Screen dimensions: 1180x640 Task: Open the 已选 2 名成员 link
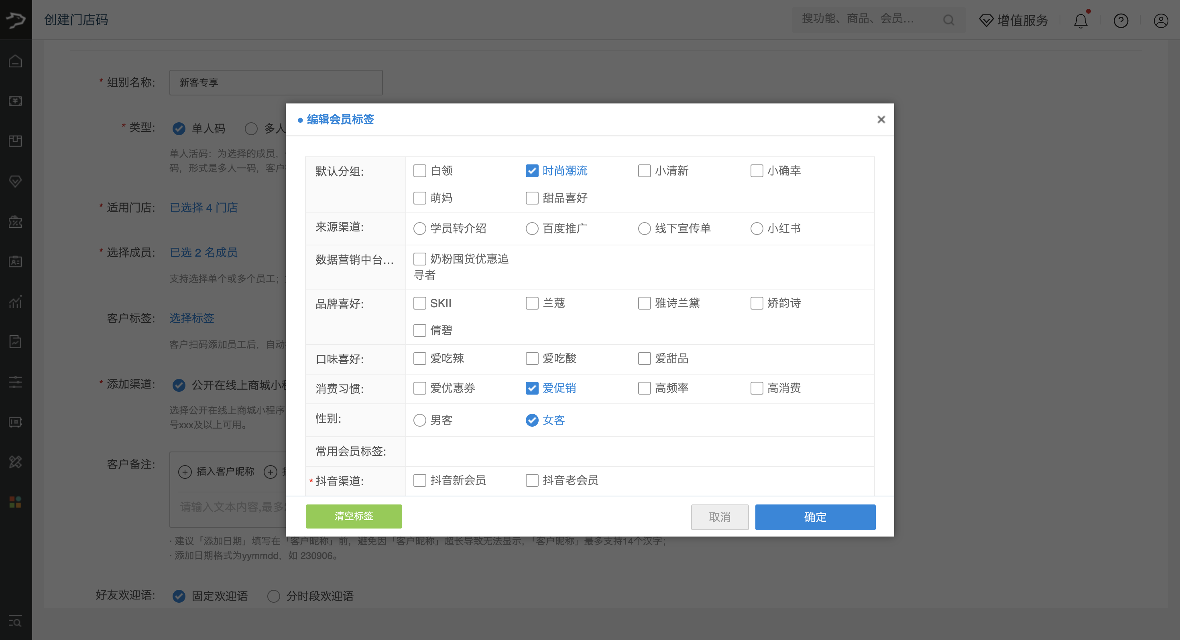[203, 253]
